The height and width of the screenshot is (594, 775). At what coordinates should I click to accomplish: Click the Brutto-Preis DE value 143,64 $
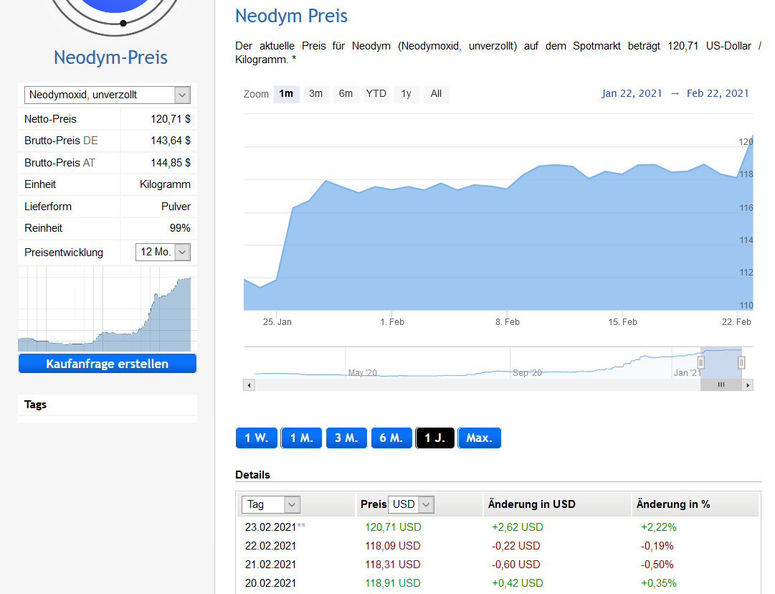171,141
